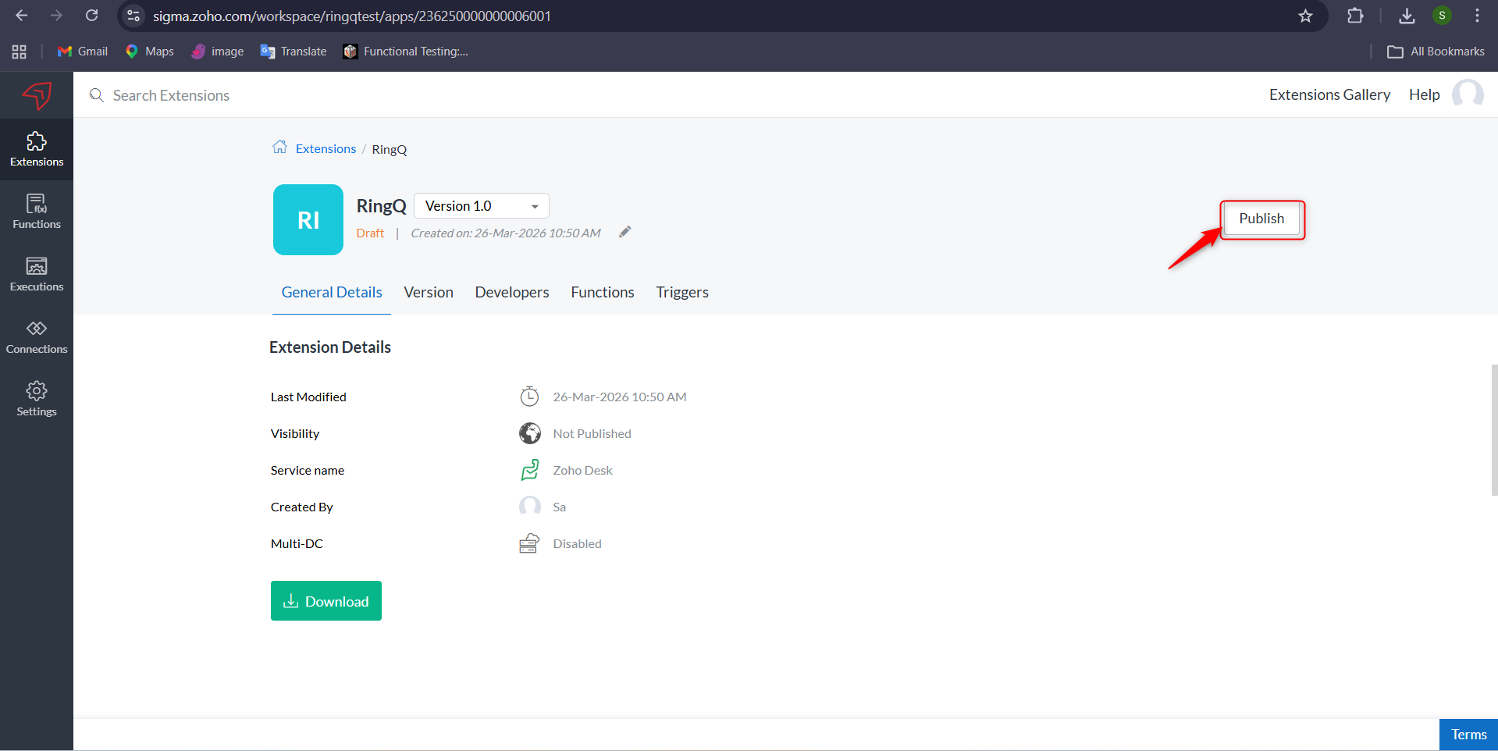Click the Draft status label
1498x751 pixels.
[x=370, y=233]
